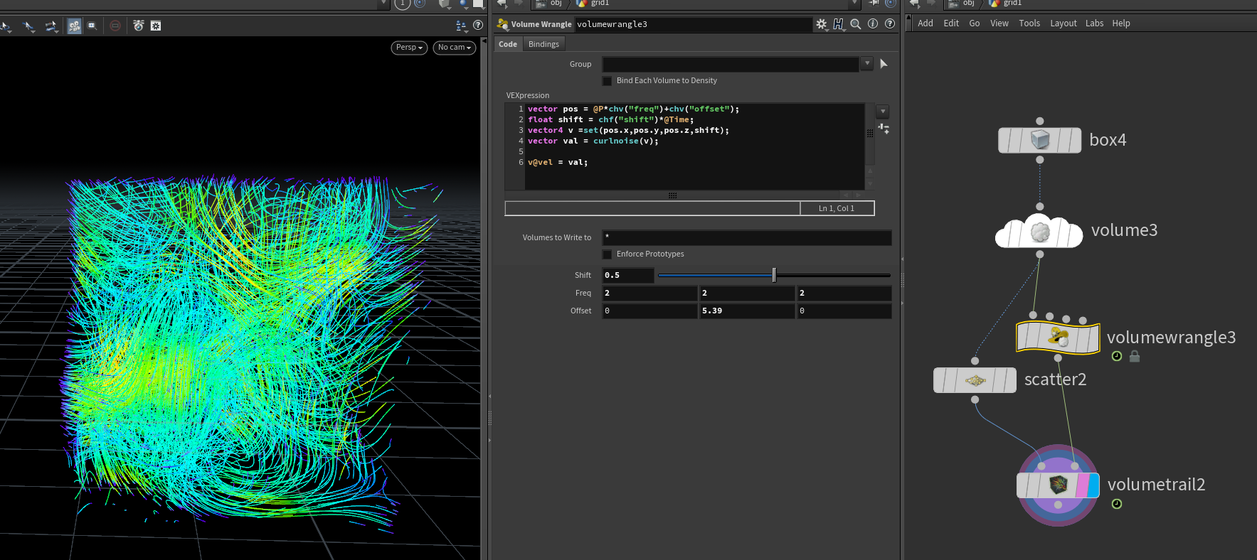Image resolution: width=1257 pixels, height=560 pixels.
Task: Toggle the Enforce Prototypes checkbox
Action: (x=607, y=254)
